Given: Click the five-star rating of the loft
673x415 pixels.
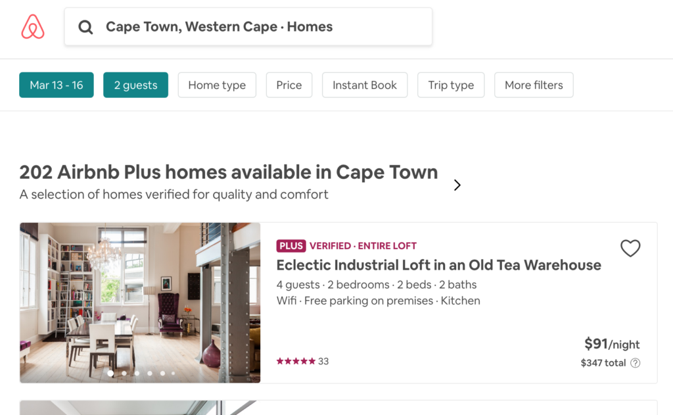Looking at the screenshot, I should (296, 361).
